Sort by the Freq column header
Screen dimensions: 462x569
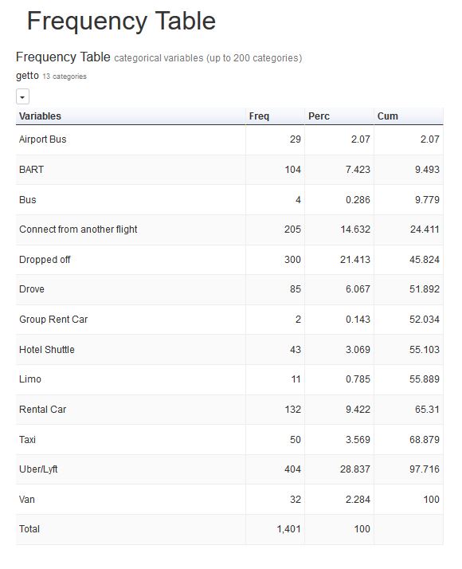(x=259, y=116)
